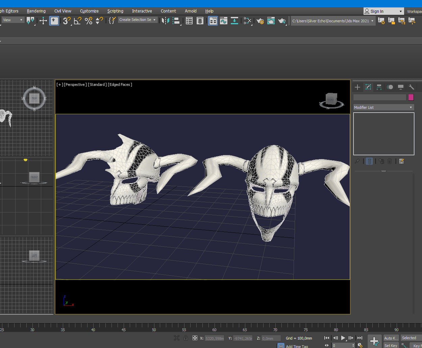Toggle Show End Result button
Screen dimensions: 422x348
(369, 161)
